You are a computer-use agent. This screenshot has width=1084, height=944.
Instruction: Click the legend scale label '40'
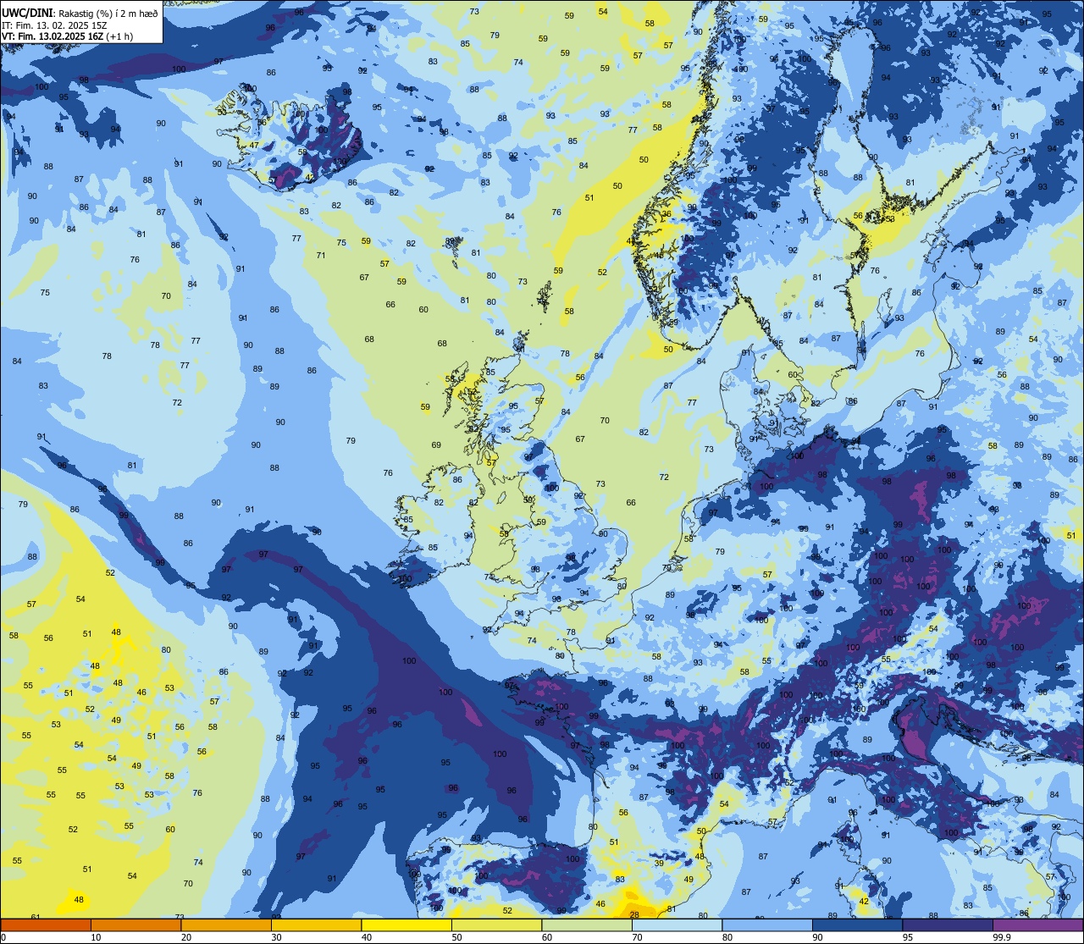[x=367, y=937]
